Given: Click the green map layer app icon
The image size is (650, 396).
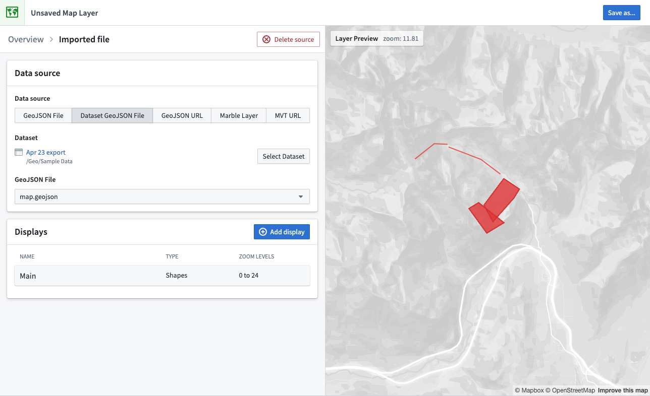Looking at the screenshot, I should tap(12, 13).
